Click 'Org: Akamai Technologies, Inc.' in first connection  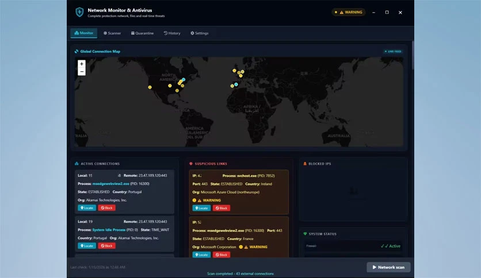point(102,200)
